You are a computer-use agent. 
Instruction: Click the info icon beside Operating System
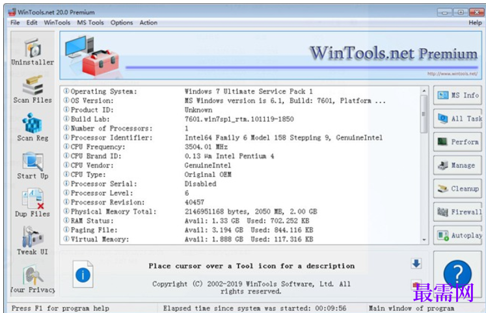click(x=66, y=91)
